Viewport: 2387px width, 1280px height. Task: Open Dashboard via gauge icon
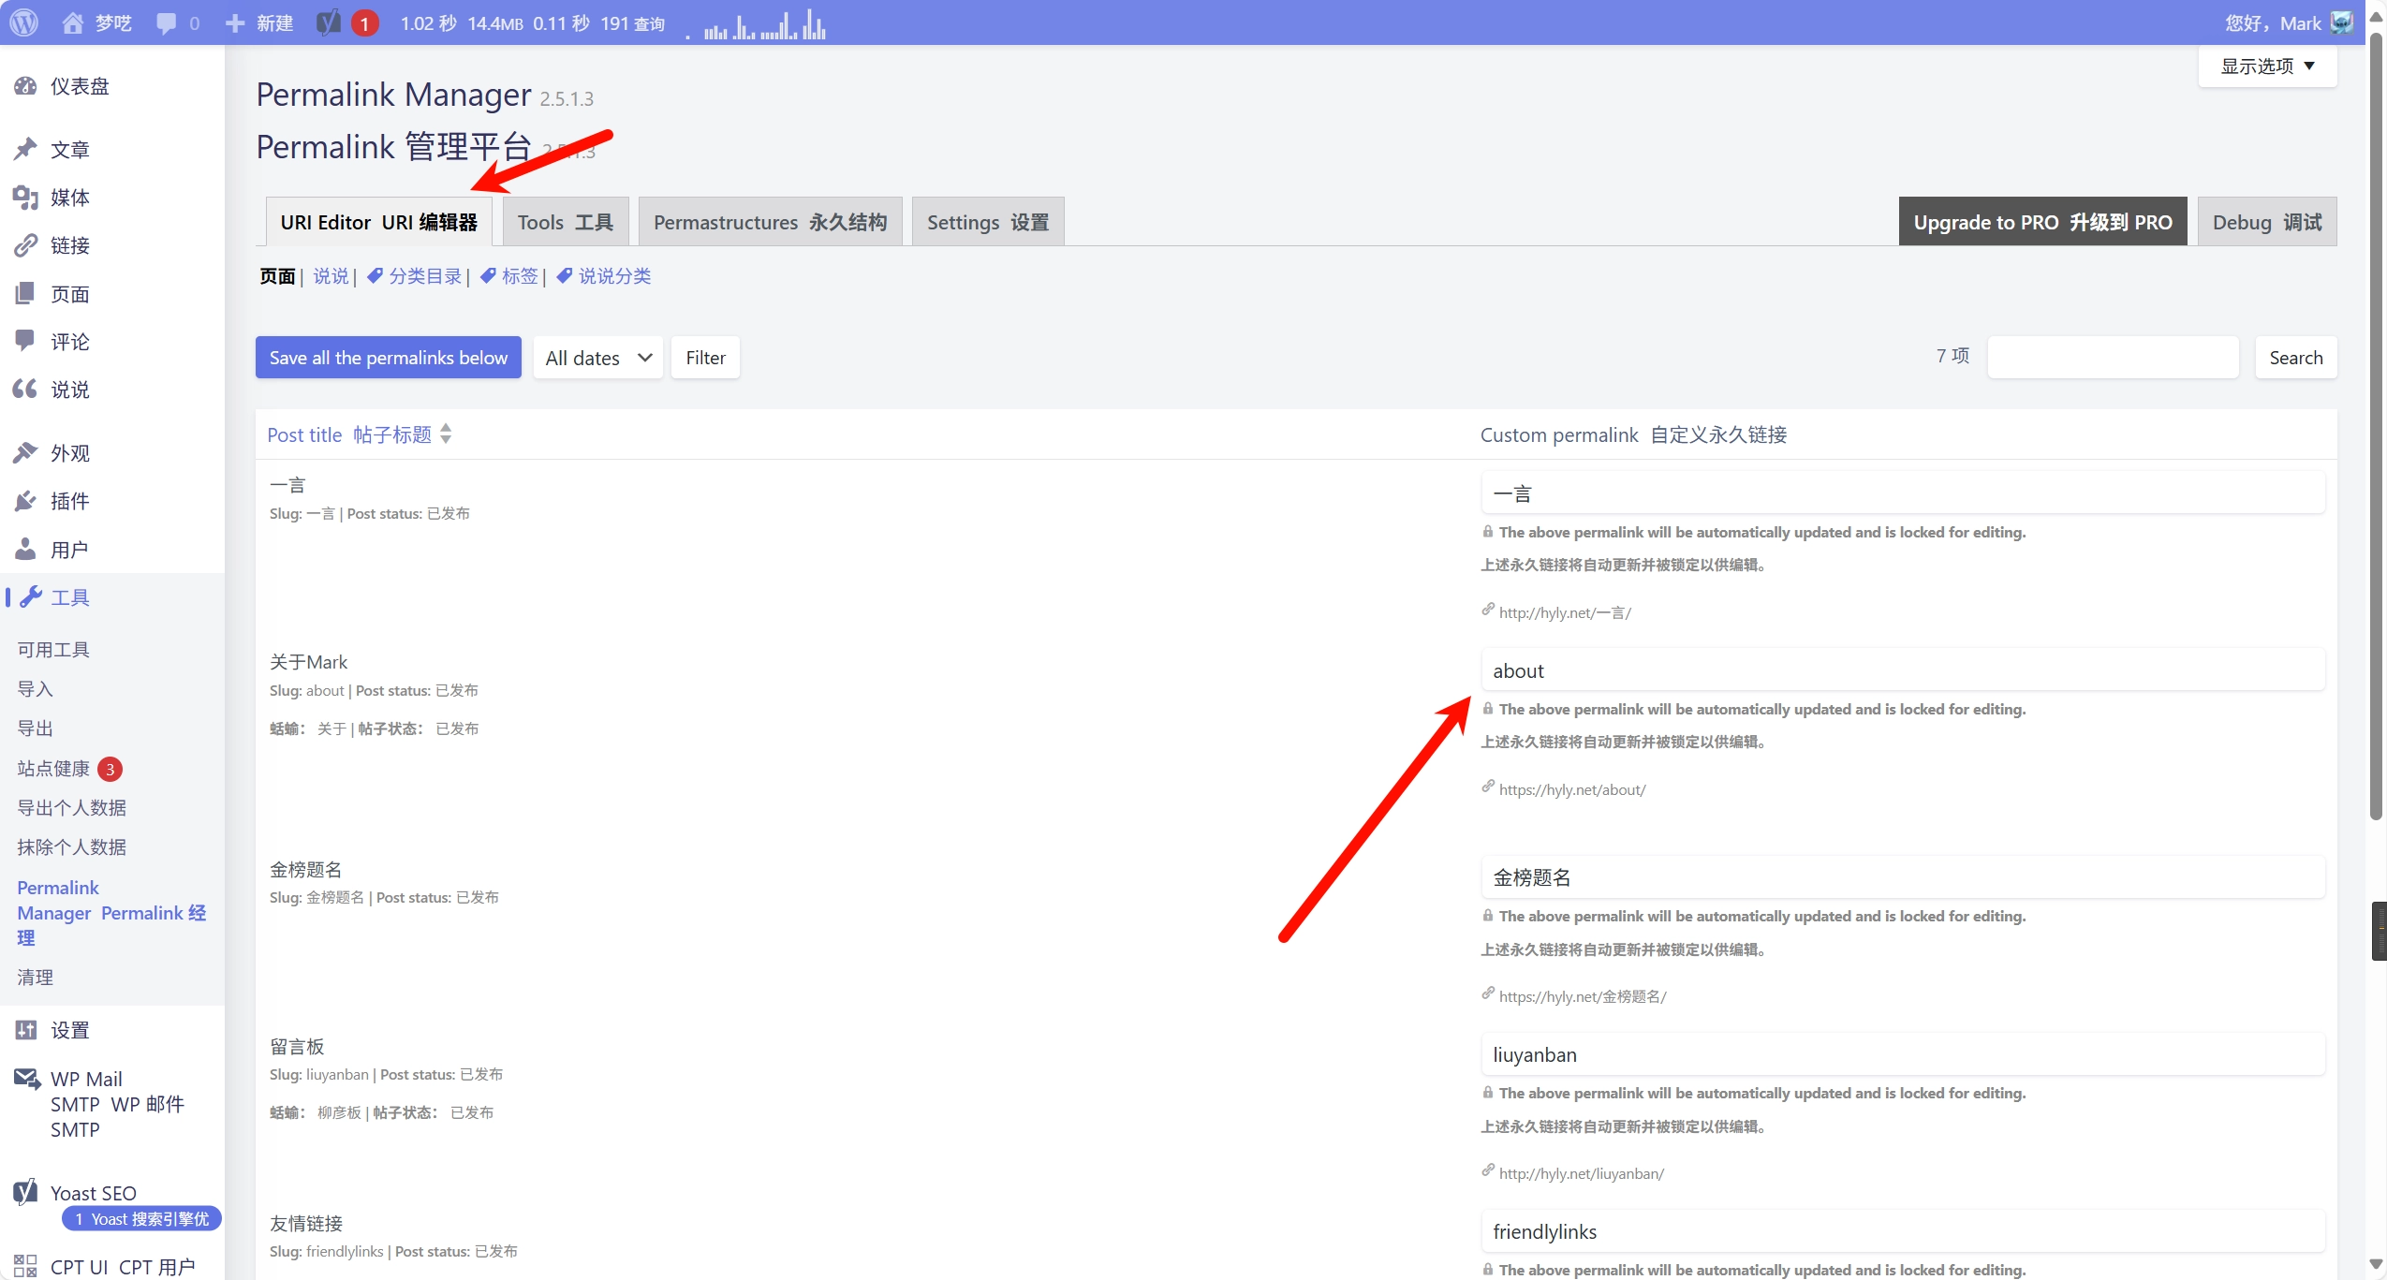pyautogui.click(x=25, y=86)
